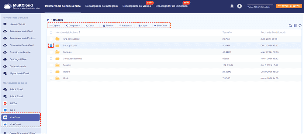Check the Desktop folder checkbox
Viewport: 304px width, 134px height.
(51, 65)
